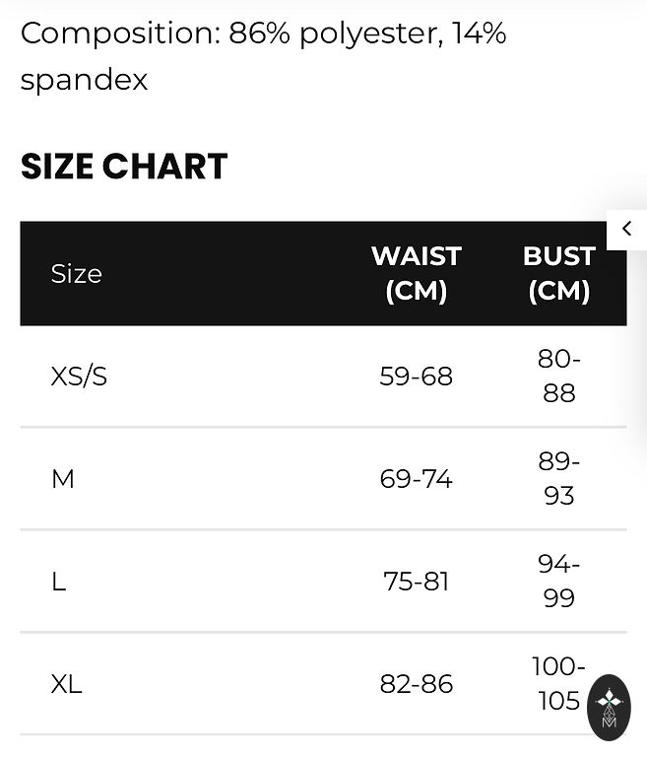
Task: Select the SIZE CHART heading
Action: coord(124,166)
